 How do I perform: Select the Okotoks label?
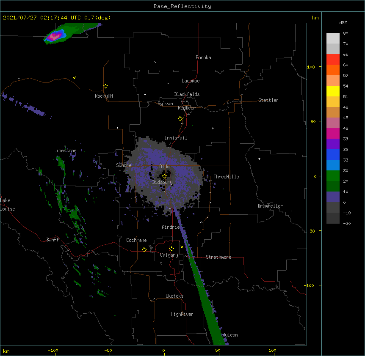pos(174,296)
